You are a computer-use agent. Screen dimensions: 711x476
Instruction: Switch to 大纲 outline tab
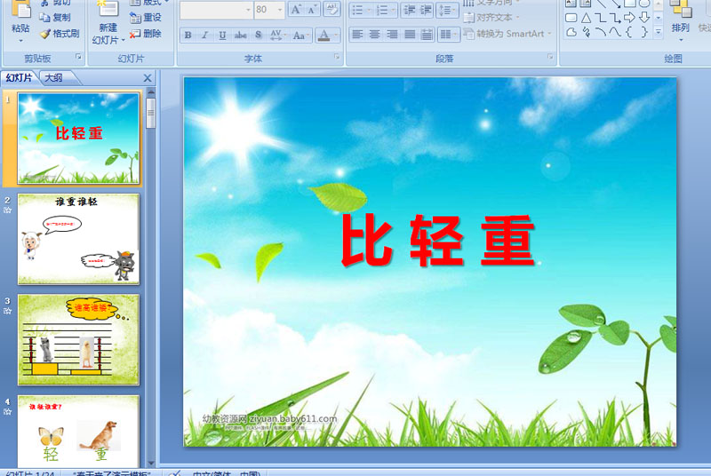[53, 77]
